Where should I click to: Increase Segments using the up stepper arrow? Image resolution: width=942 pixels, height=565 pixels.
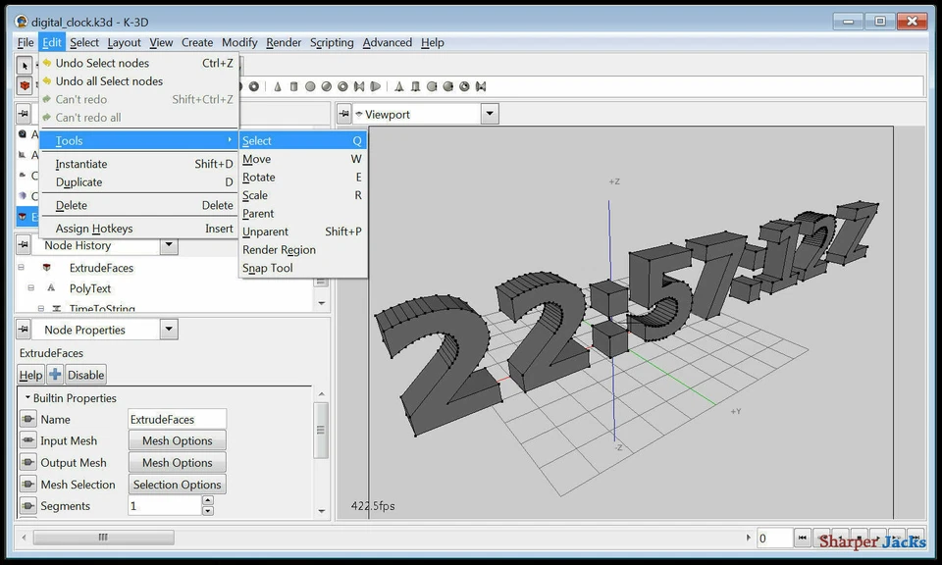pyautogui.click(x=207, y=501)
